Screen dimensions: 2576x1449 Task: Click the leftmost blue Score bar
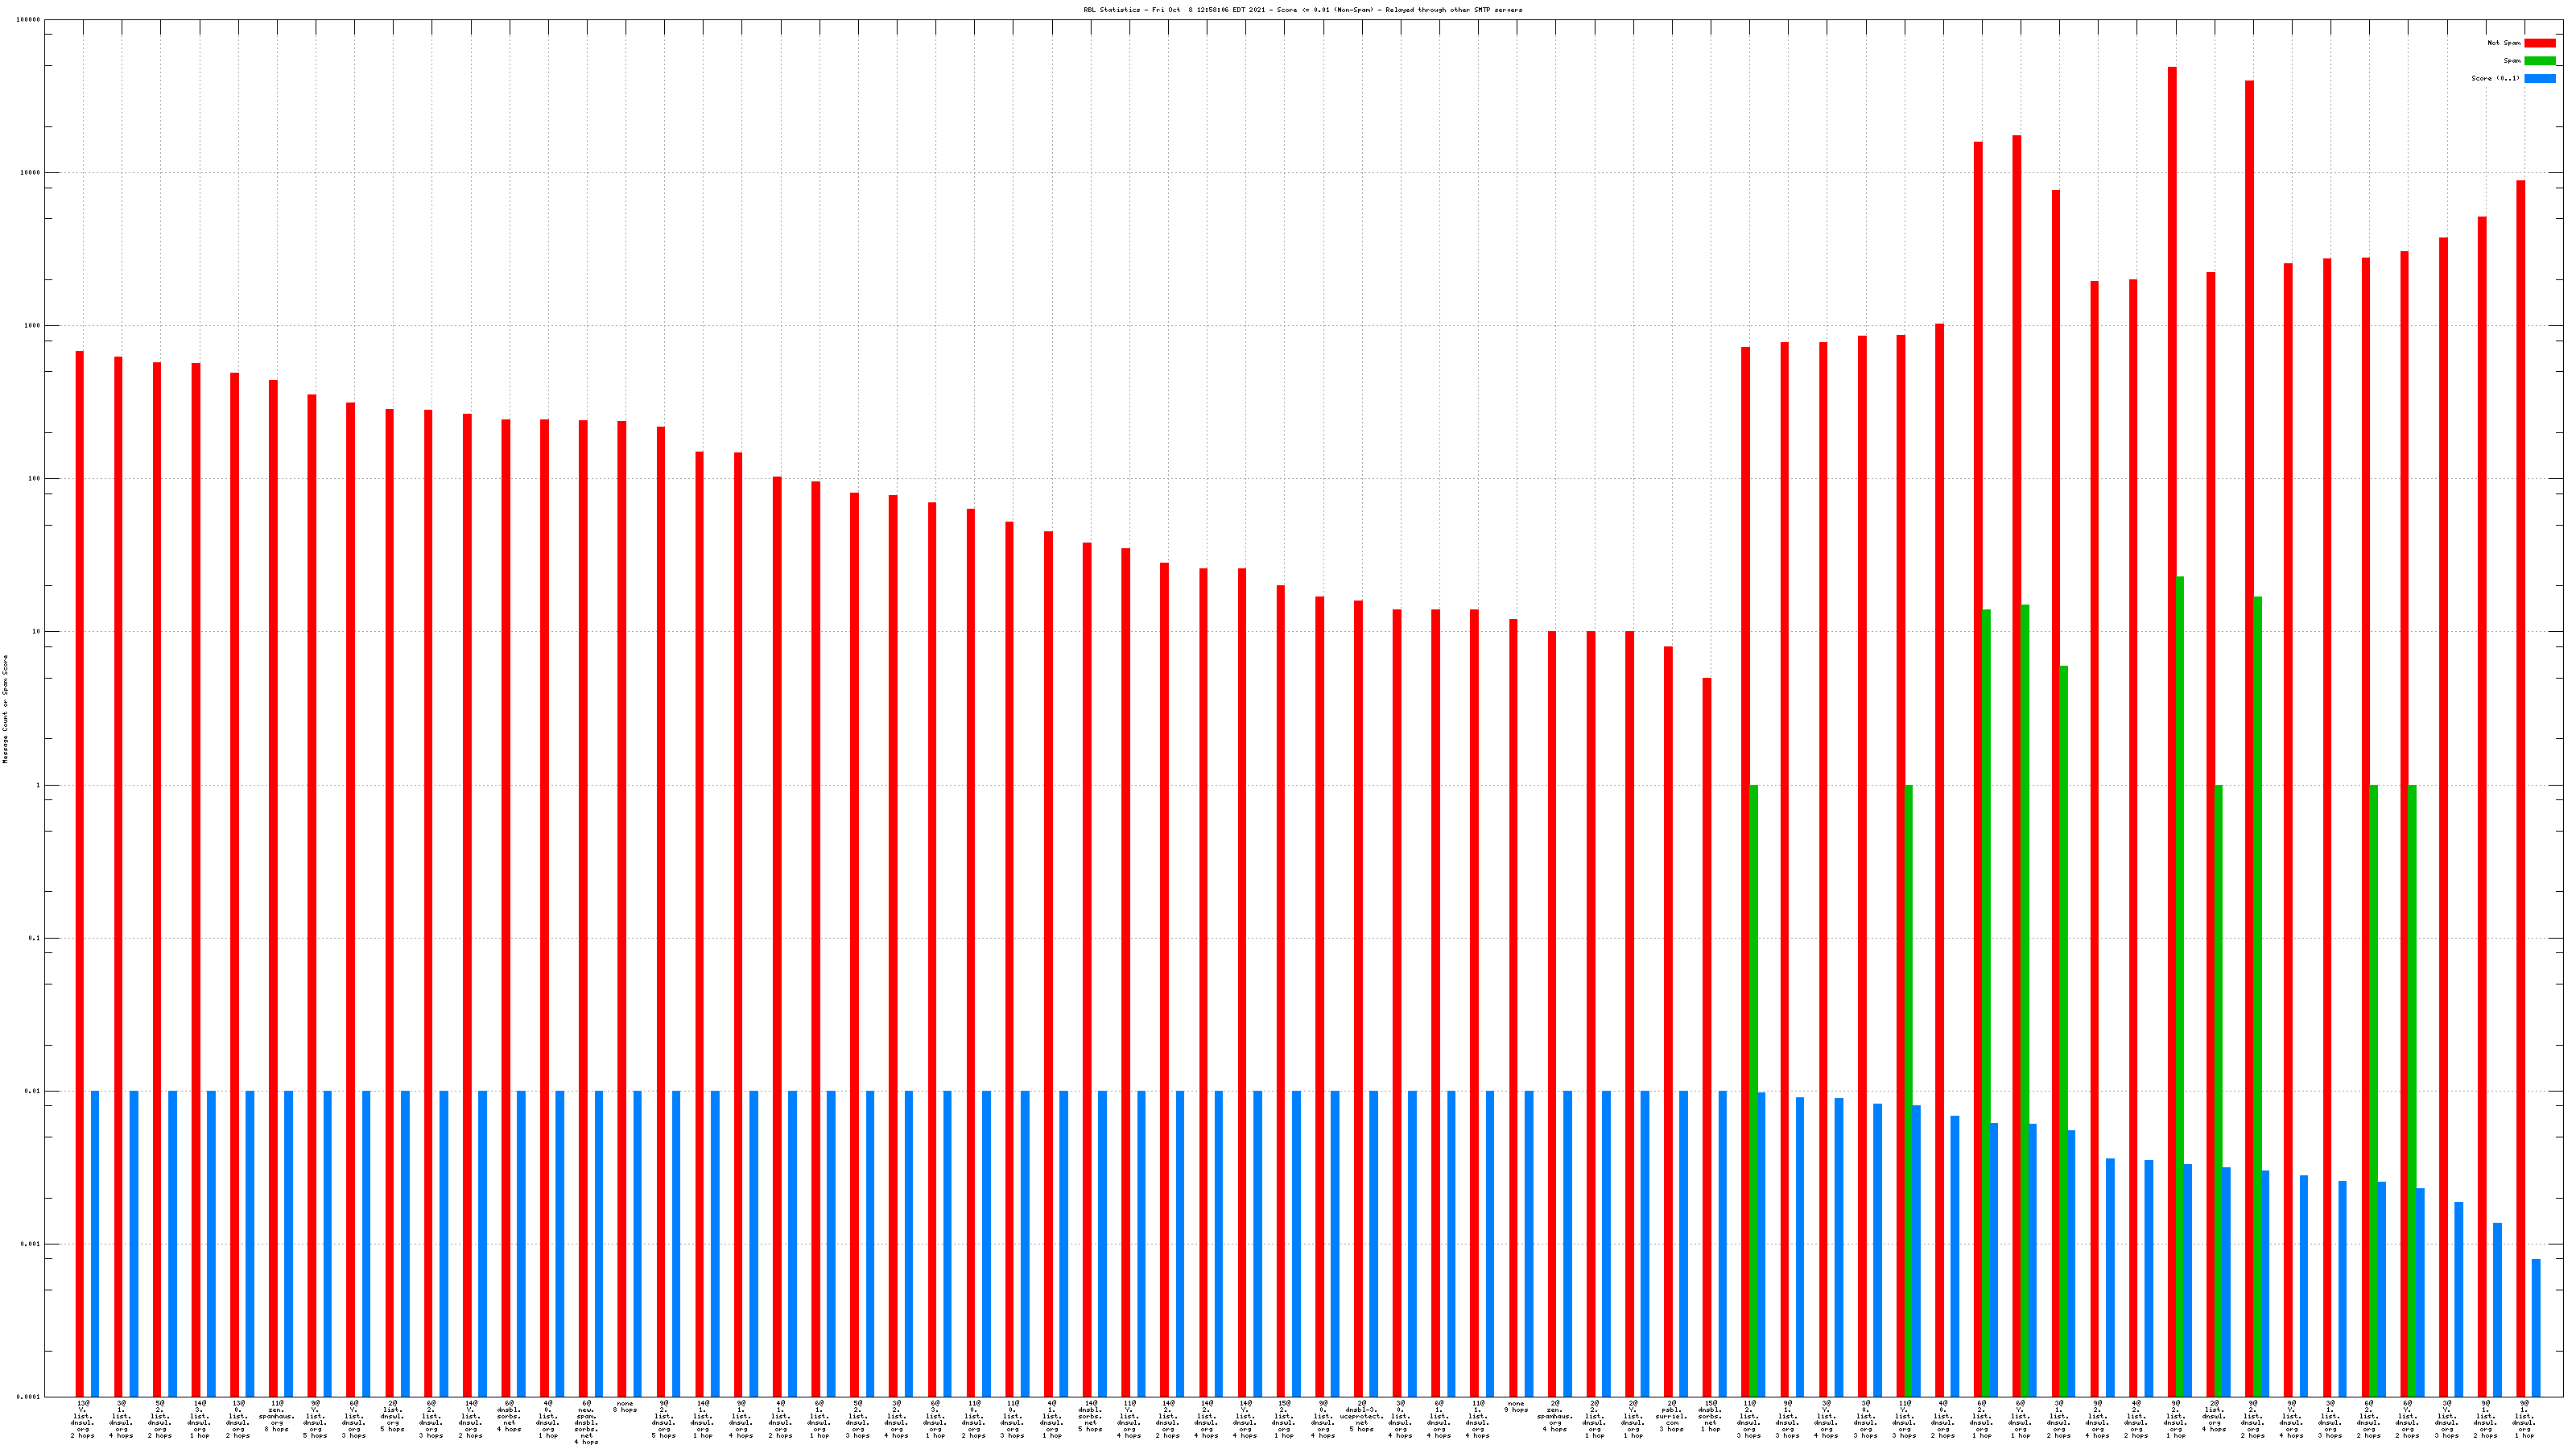95,1244
